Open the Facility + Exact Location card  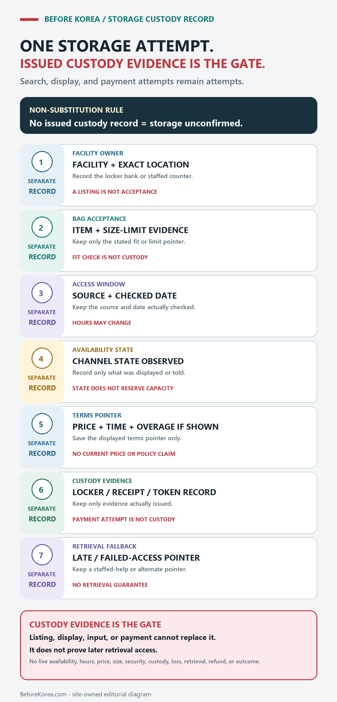tap(168, 175)
